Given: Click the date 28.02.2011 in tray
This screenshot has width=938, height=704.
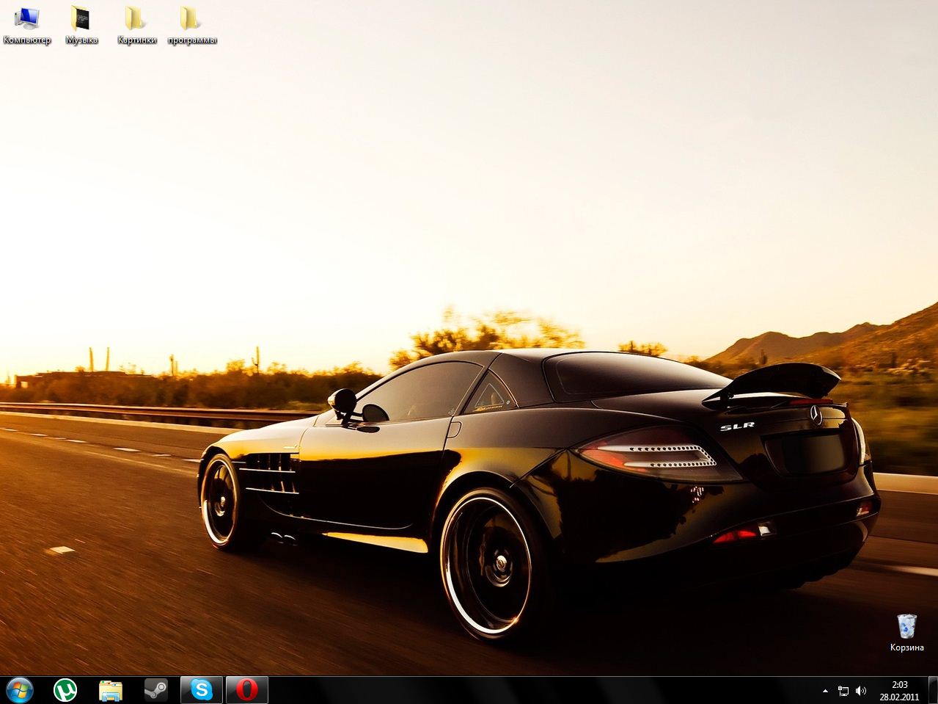Looking at the screenshot, I should pos(900,697).
